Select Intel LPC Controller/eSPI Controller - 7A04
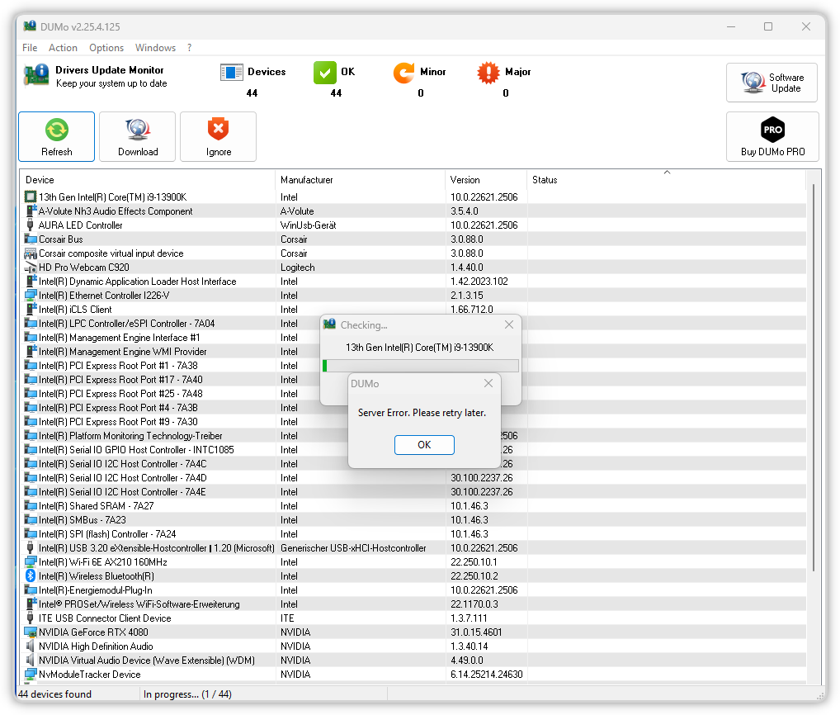This screenshot has height=715, width=840. click(x=126, y=324)
